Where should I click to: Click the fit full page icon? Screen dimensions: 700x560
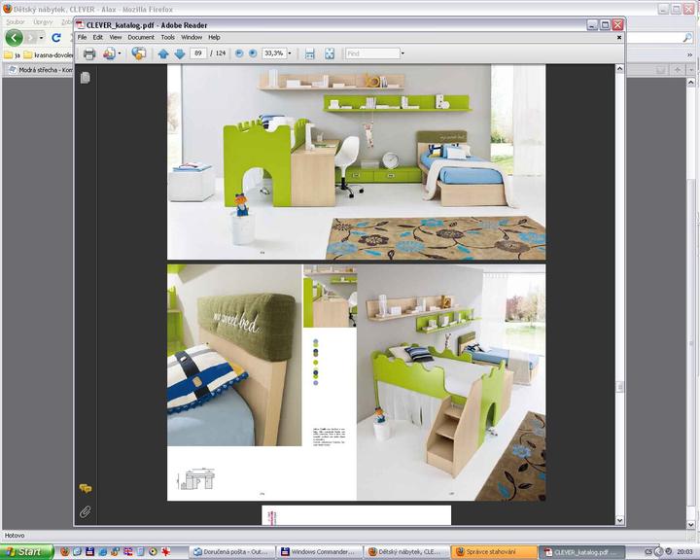pos(329,53)
